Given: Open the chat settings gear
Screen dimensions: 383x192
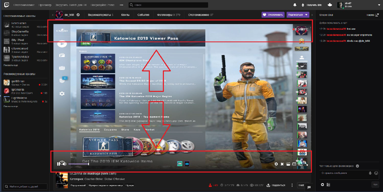Looking at the screenshot, I should (322, 184).
